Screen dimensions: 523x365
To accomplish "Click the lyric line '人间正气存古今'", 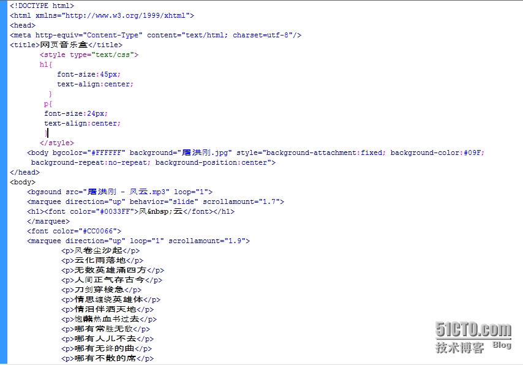I will (x=111, y=280).
